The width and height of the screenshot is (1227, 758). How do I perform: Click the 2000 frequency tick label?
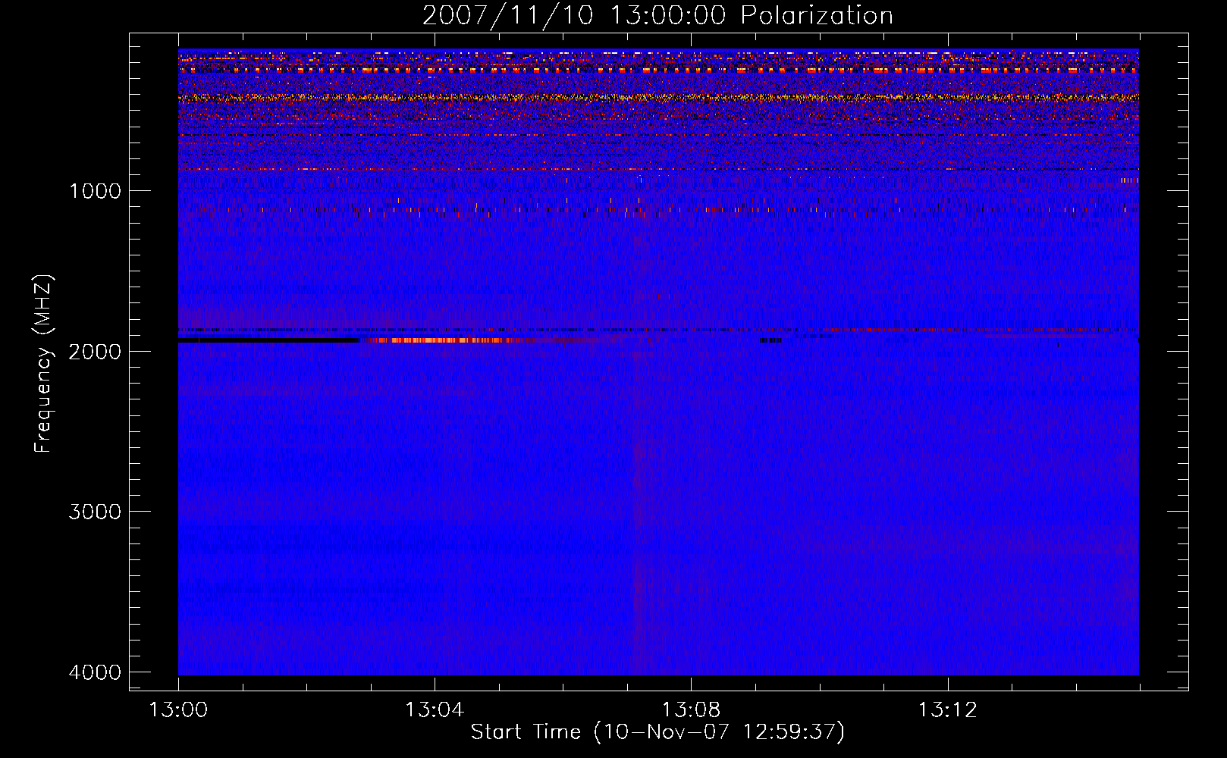pos(95,352)
